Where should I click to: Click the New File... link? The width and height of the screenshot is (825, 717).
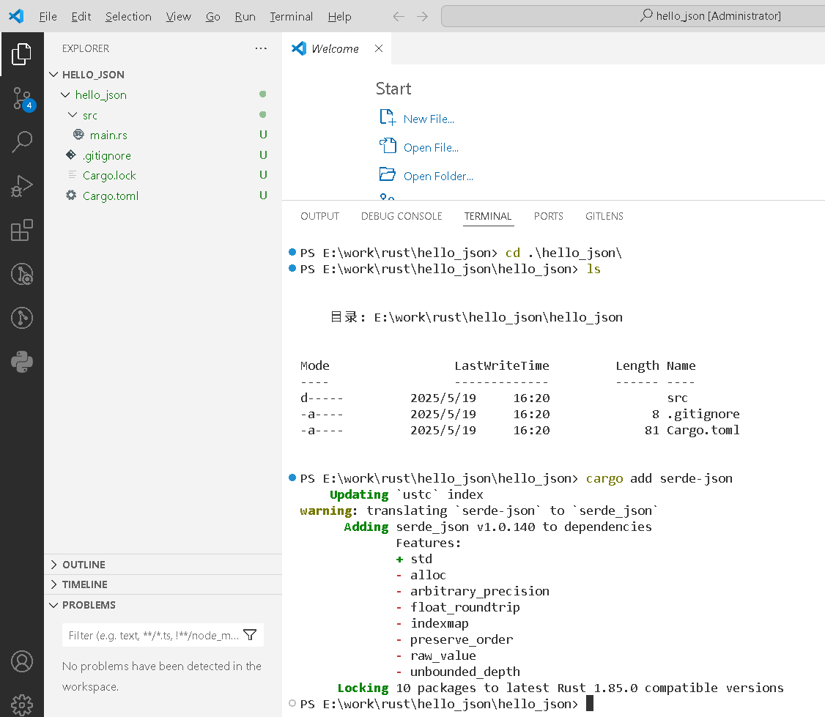[x=428, y=119]
